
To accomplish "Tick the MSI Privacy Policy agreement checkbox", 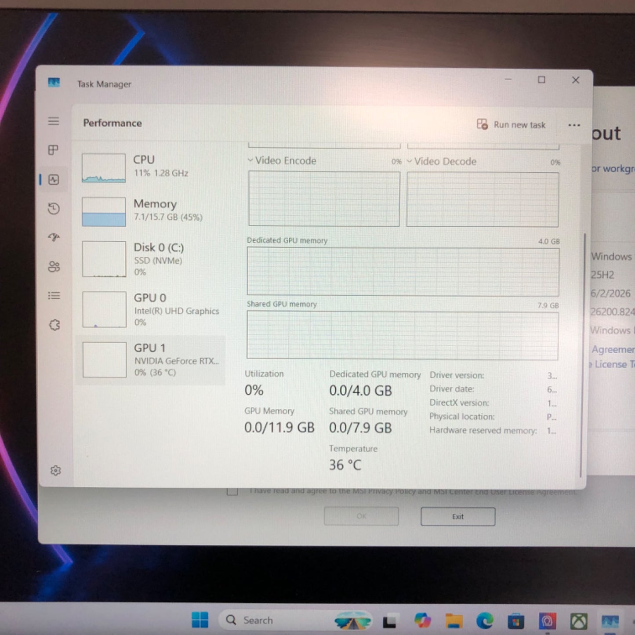I will point(232,491).
